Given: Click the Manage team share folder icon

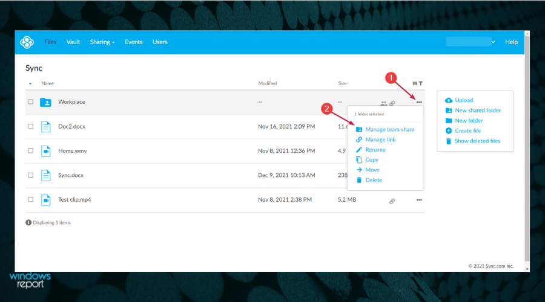Looking at the screenshot, I should [359, 129].
